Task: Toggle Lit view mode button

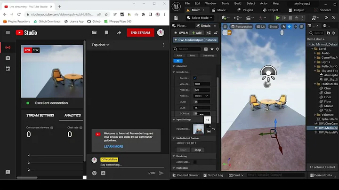Action: pyautogui.click(x=261, y=26)
